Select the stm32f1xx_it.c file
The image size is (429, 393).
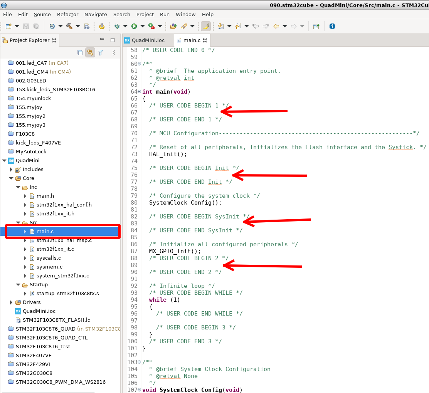tap(55, 249)
